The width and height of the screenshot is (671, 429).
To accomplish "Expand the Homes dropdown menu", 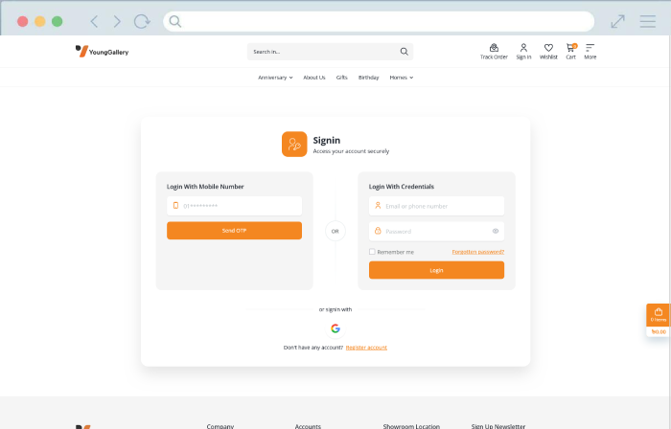I will tap(401, 78).
